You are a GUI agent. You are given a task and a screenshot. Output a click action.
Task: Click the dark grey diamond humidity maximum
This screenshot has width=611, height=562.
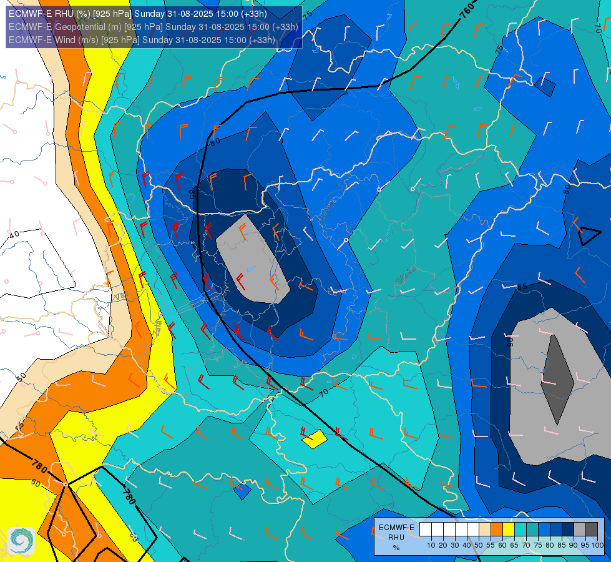[557, 380]
